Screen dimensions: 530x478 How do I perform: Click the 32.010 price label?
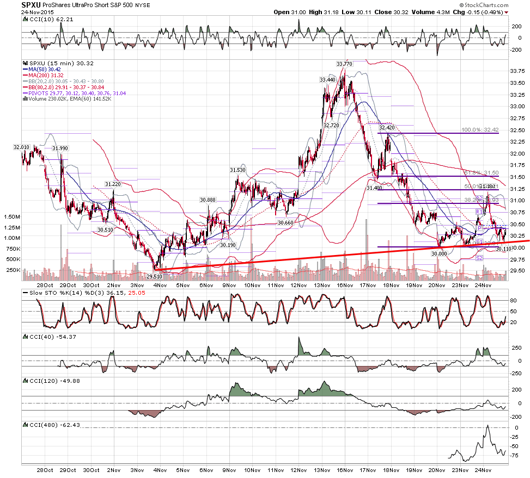(22, 147)
